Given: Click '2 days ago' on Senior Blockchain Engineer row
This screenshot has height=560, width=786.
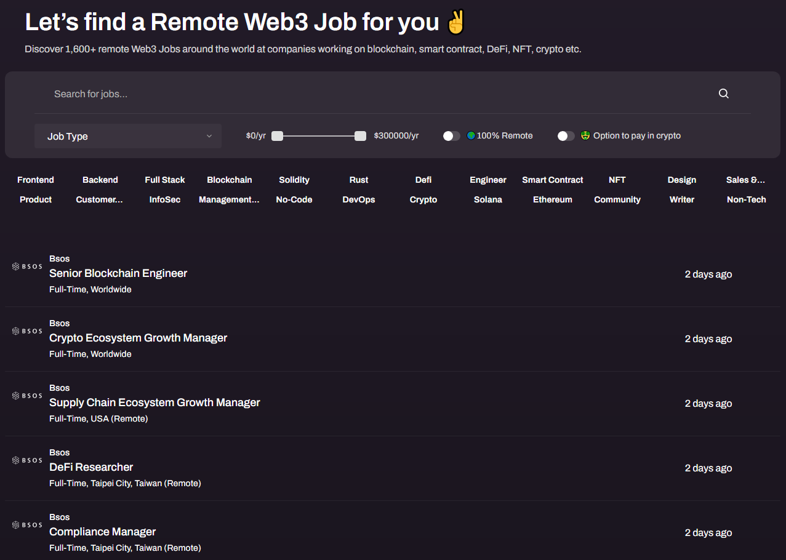Looking at the screenshot, I should point(708,274).
